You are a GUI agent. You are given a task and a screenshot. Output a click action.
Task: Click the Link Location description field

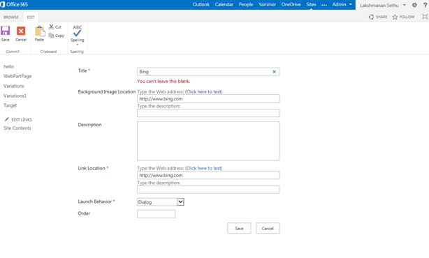[x=208, y=190]
